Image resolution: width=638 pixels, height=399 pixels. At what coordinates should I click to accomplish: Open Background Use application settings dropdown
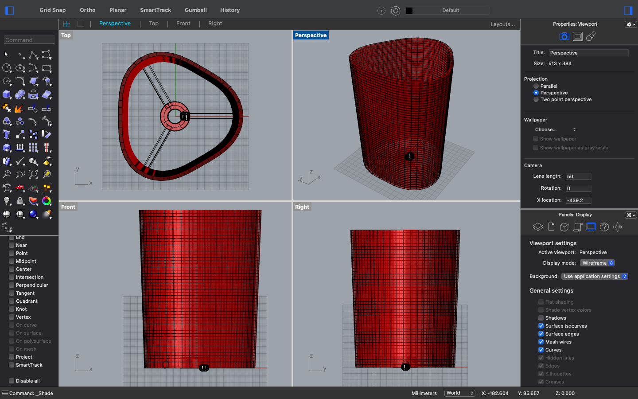595,276
